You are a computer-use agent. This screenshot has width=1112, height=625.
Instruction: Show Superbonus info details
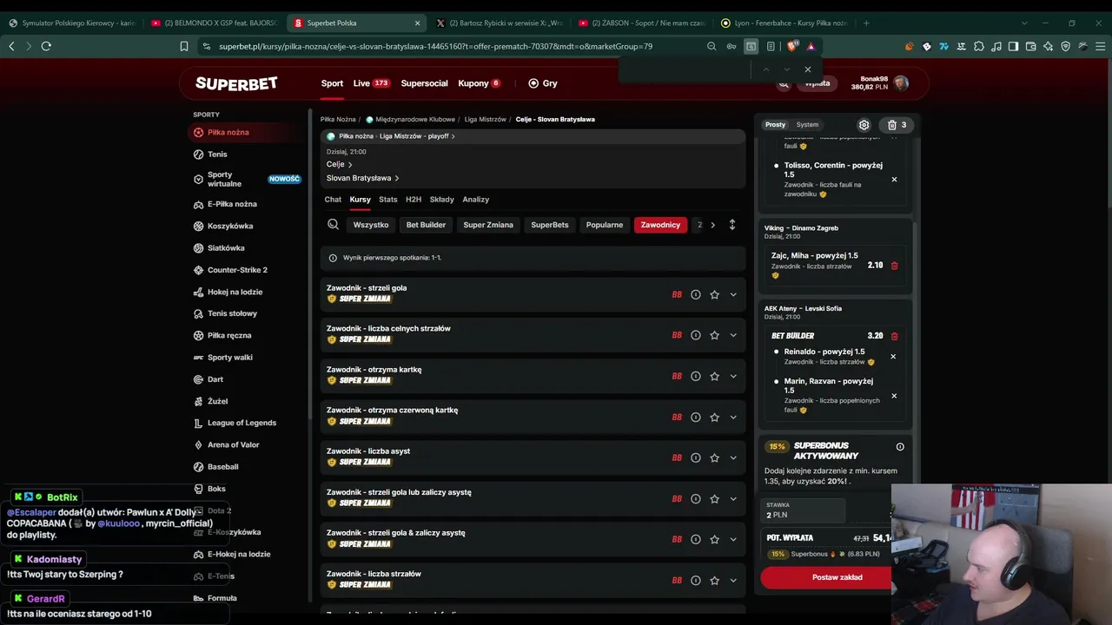[900, 447]
